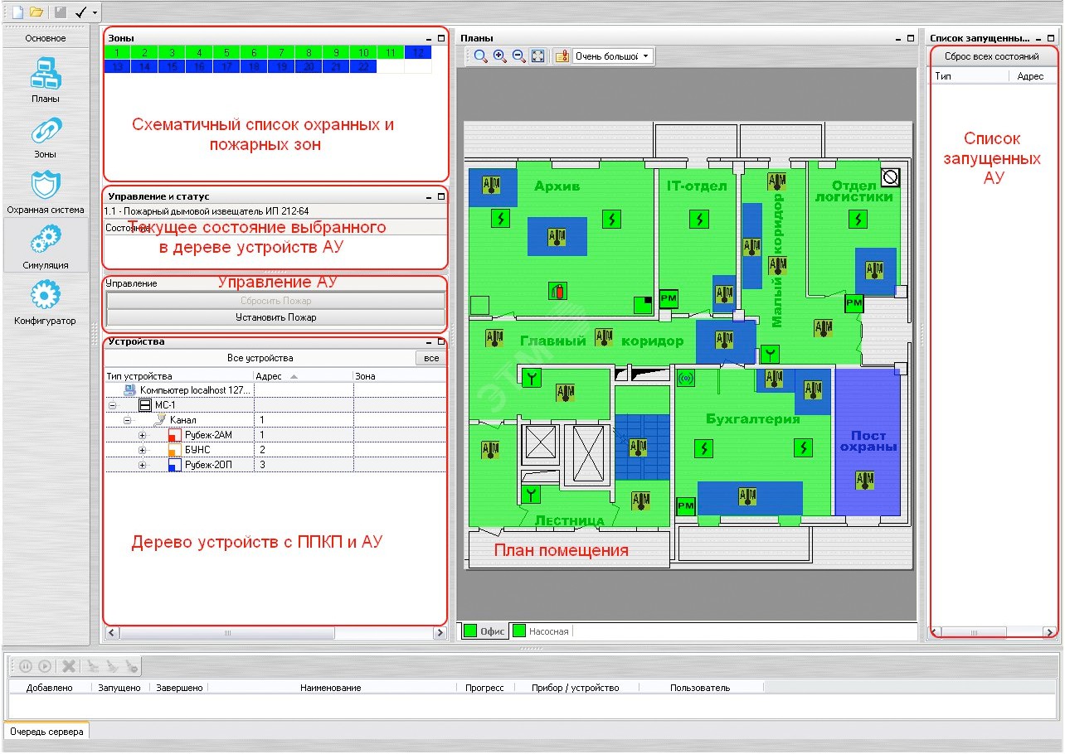This screenshot has height=754, width=1065.
Task: Click the Наименование column in server queue
Action: (330, 688)
